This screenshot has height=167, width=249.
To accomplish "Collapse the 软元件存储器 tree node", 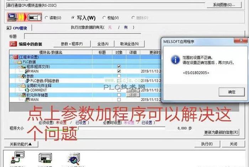I will point(19,95).
